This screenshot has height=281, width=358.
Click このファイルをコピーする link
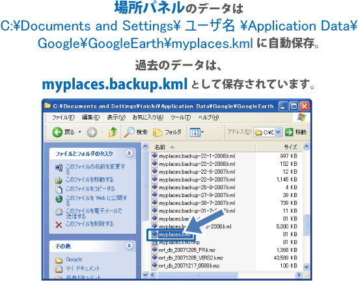(90, 189)
